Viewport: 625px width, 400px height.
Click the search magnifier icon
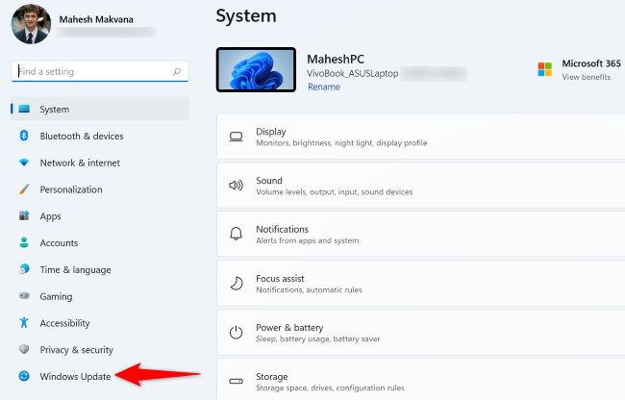177,71
